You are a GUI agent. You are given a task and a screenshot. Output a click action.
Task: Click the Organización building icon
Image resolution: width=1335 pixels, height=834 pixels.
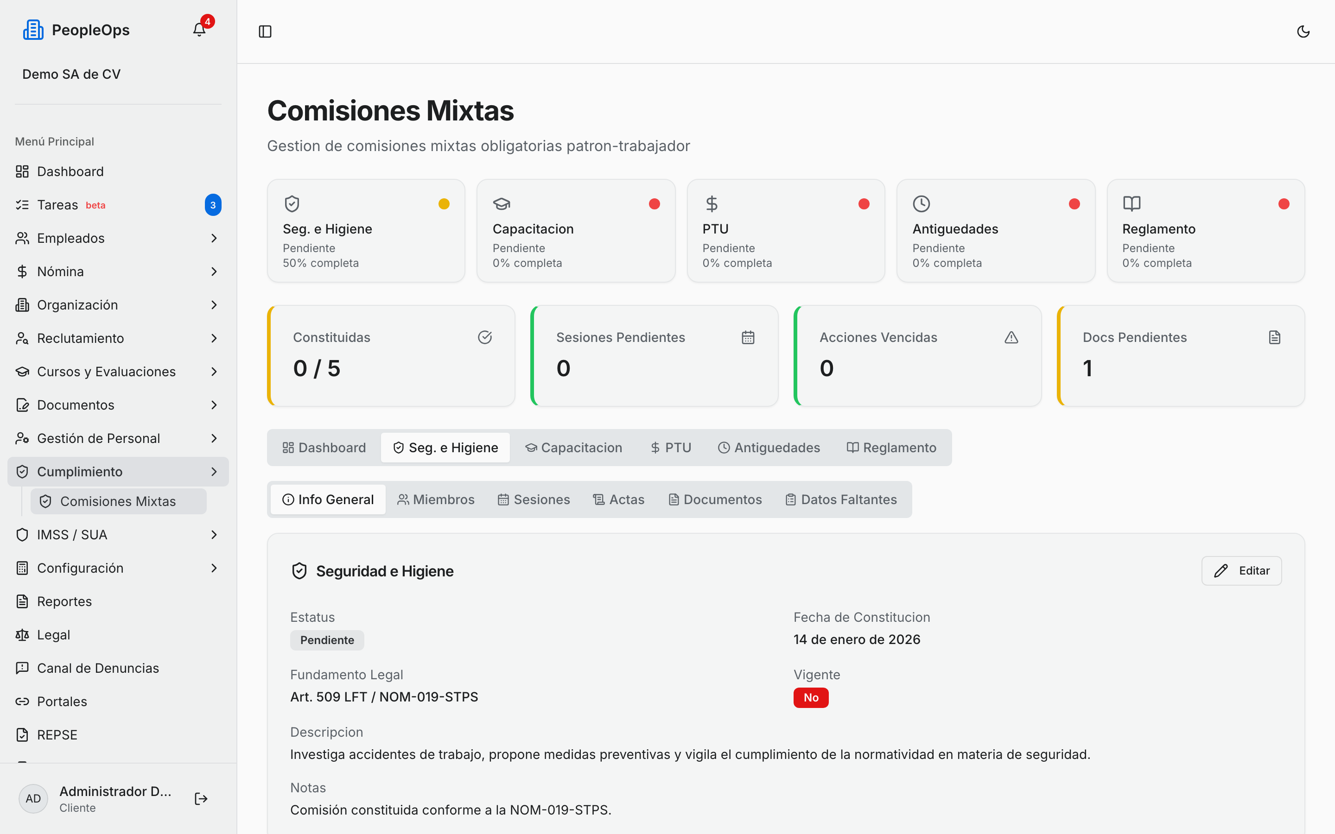click(x=22, y=305)
